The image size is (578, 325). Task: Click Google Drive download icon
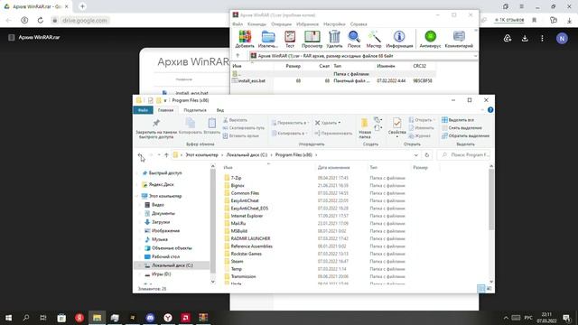point(525,38)
